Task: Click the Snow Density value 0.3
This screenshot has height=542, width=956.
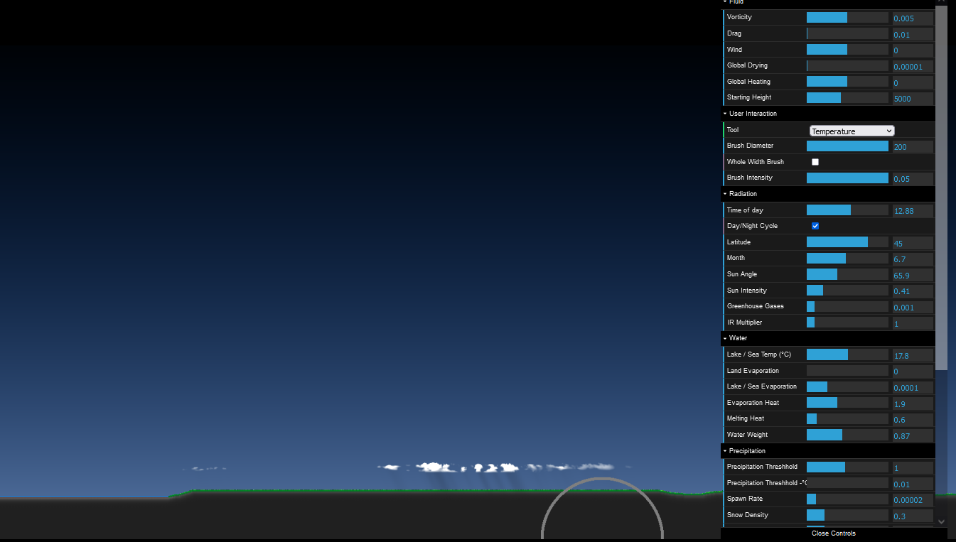Action: click(913, 516)
